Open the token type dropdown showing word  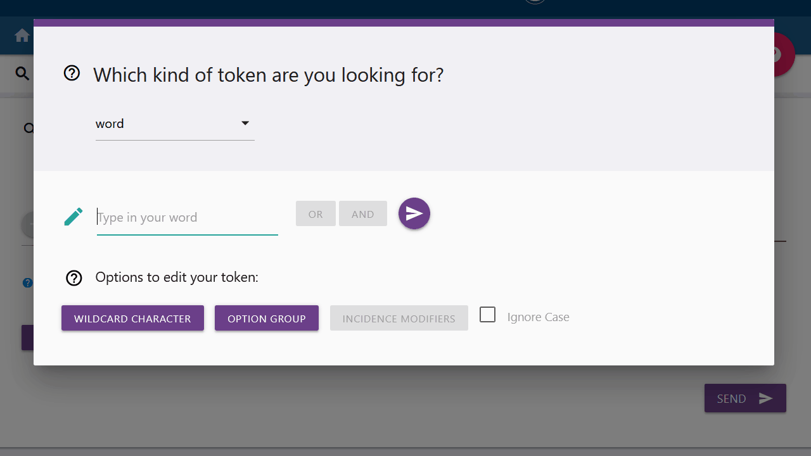(175, 123)
